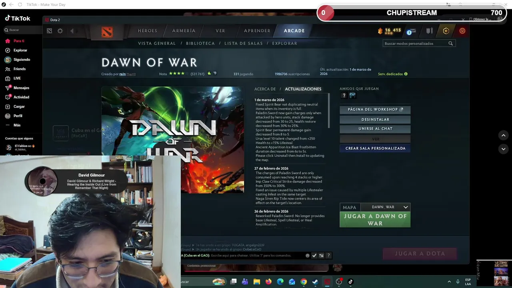The image size is (512, 288).
Task: Open BIBLIOTECA subtab
Action: coord(200,43)
